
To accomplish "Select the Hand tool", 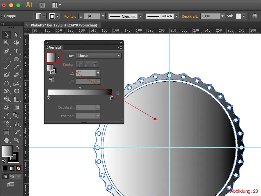I will pos(7,140).
